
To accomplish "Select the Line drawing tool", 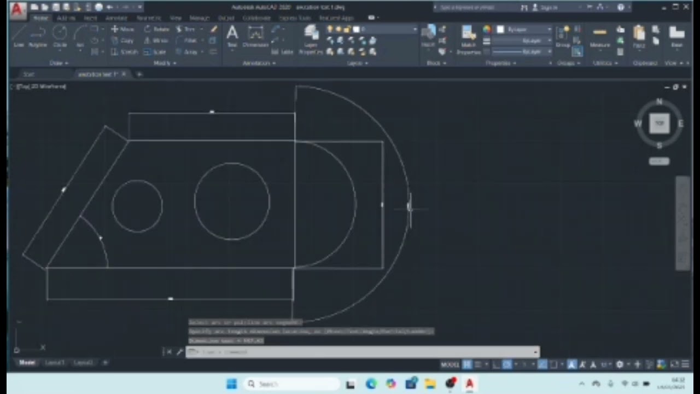I will pos(19,36).
